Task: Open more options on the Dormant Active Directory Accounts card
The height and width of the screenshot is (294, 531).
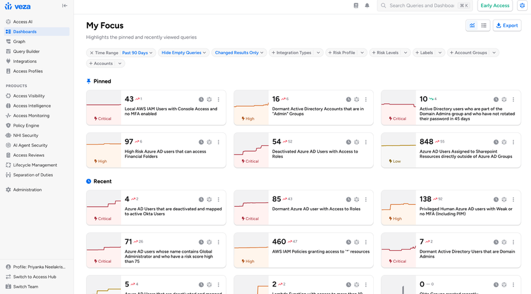Action: point(365,99)
